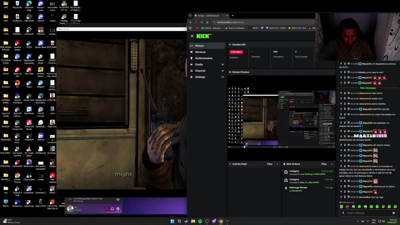Open Mod Actions more options menu
The width and height of the screenshot is (400, 225).
point(332,164)
